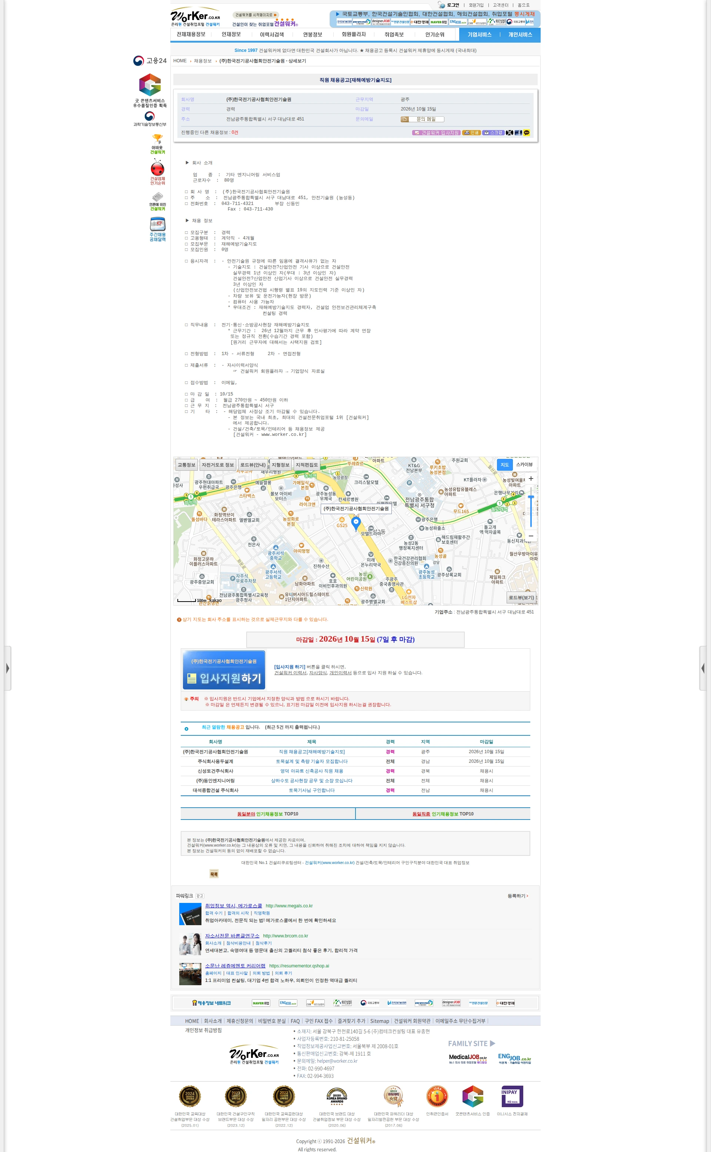The width and height of the screenshot is (711, 1152).
Task: Click 건설워커 입사지원 pink button
Action: point(436,133)
